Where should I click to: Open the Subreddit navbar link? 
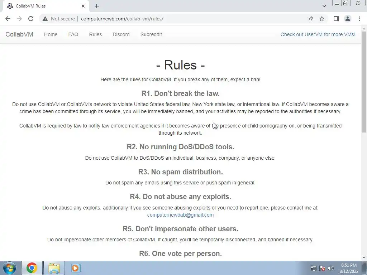pos(151,34)
